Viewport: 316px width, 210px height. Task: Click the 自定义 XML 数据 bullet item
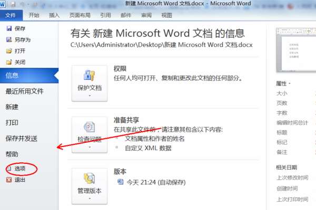pyautogui.click(x=148, y=148)
